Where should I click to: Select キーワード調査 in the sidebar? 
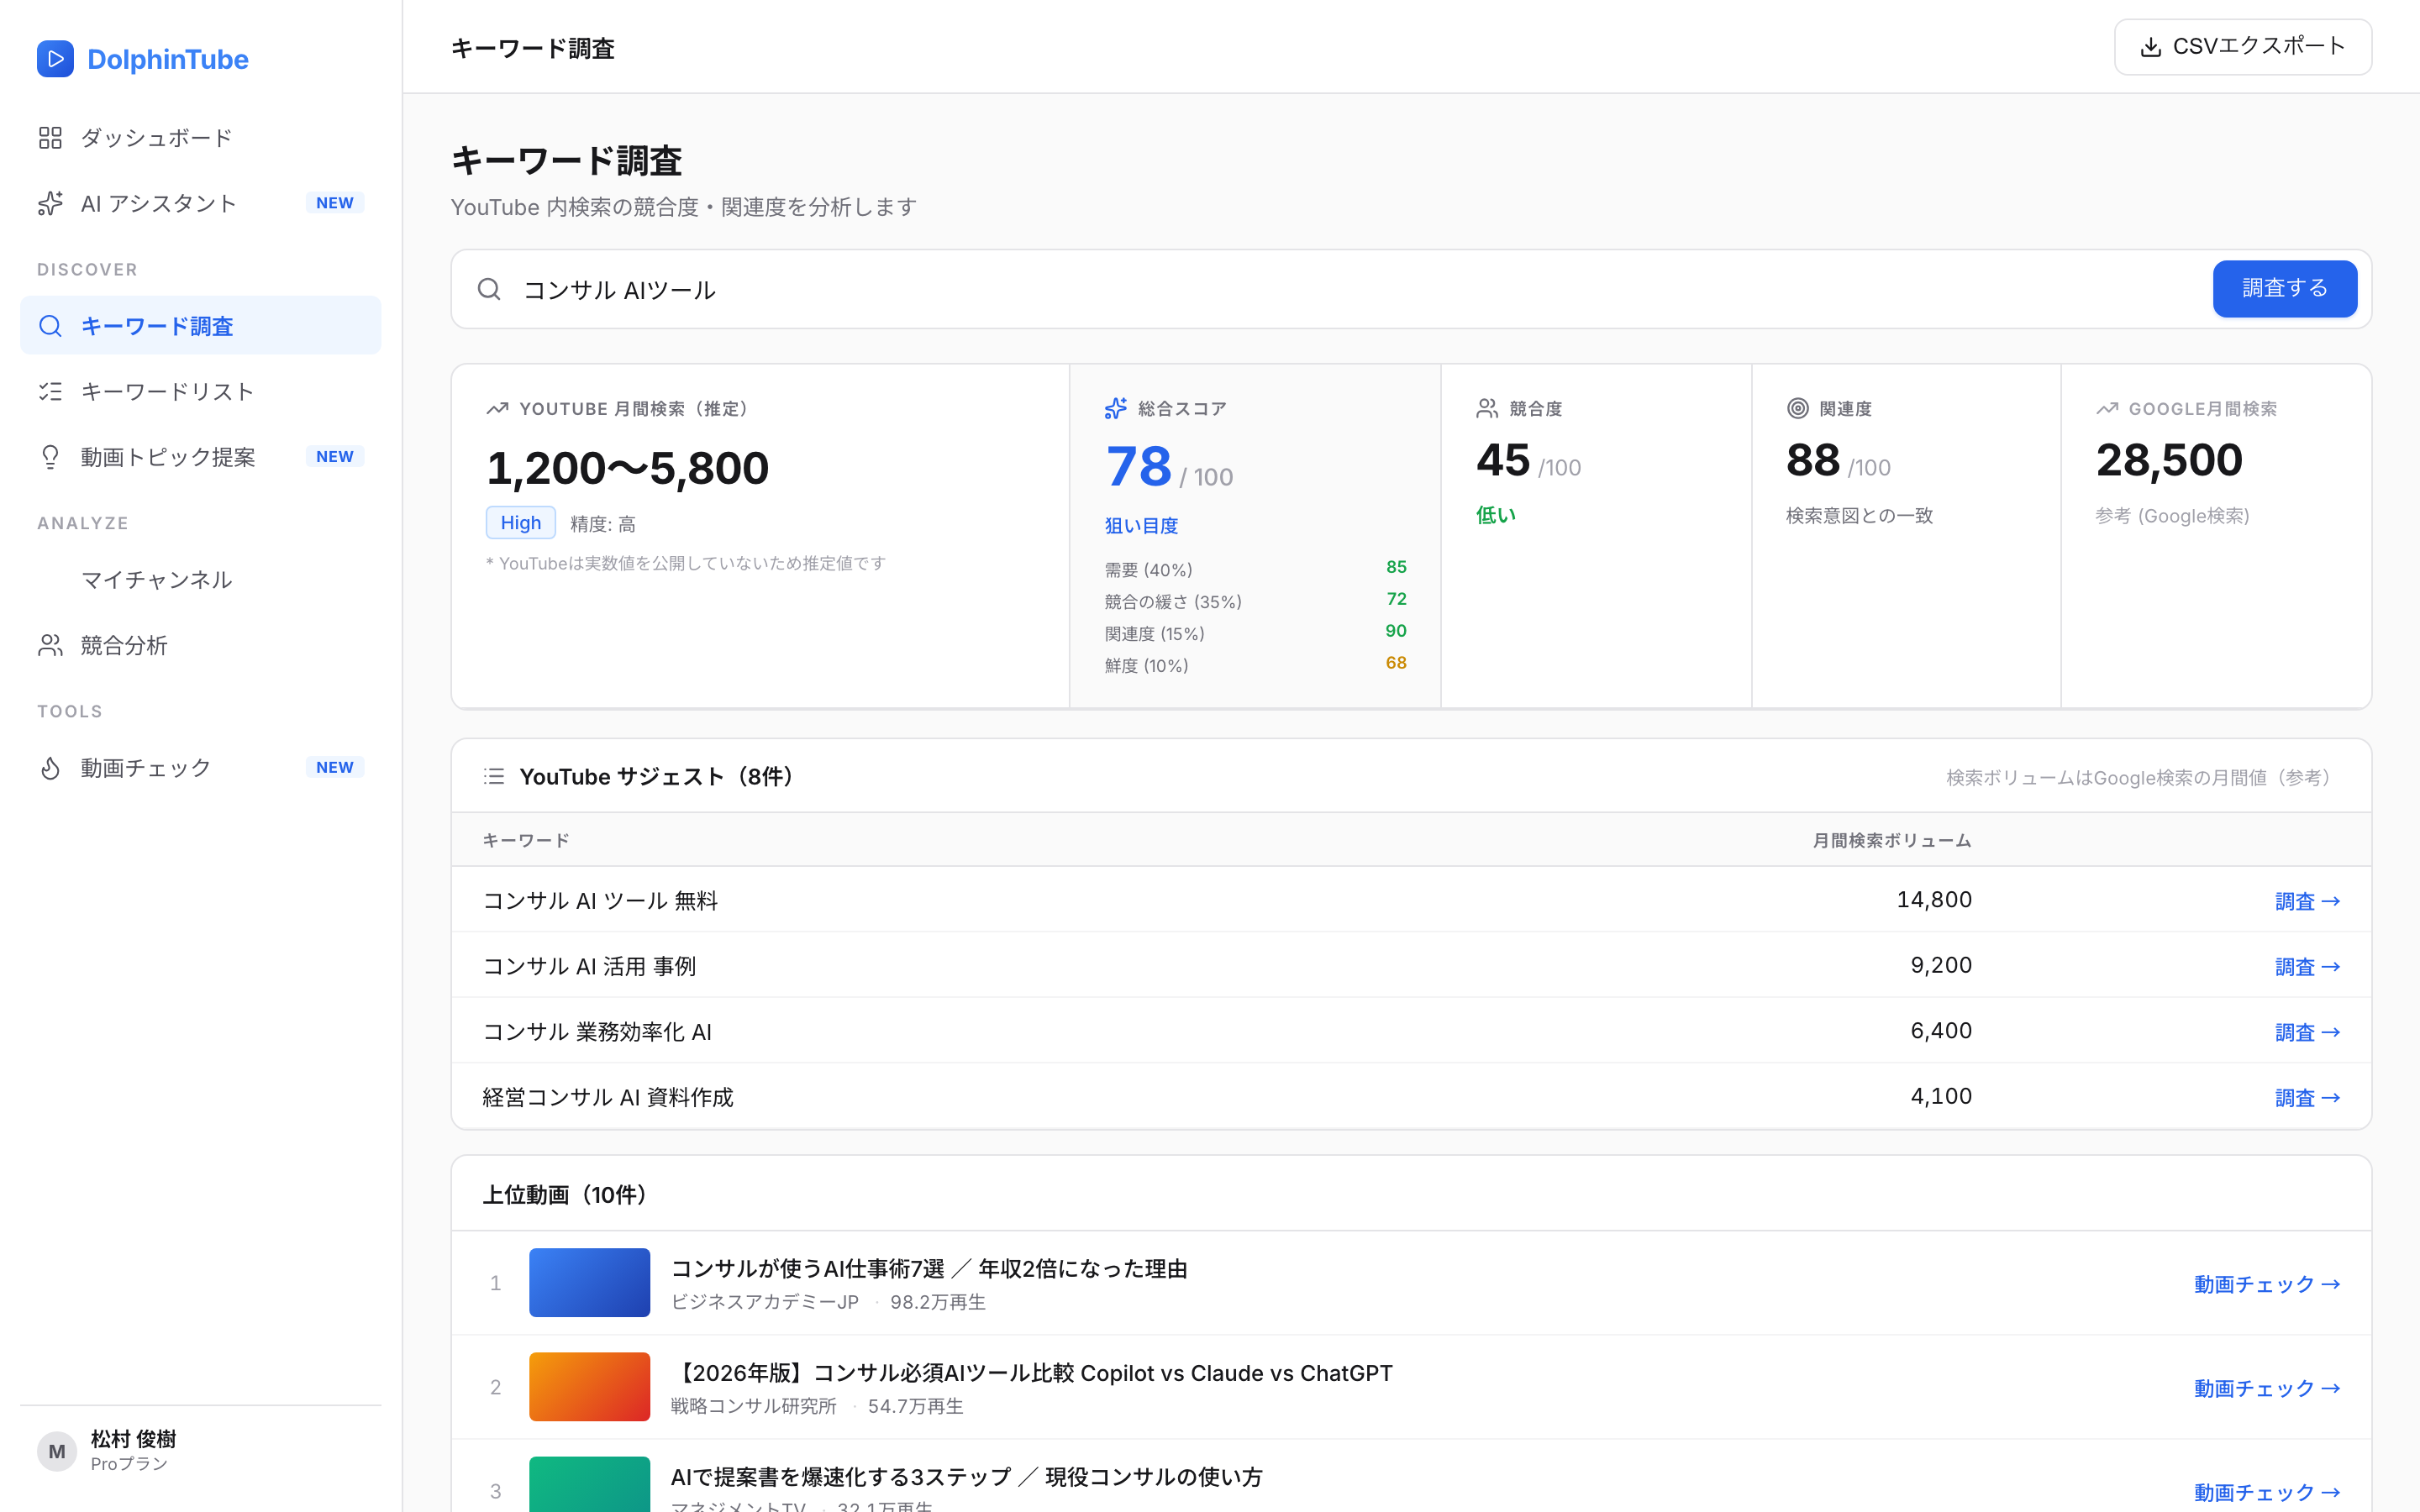pyautogui.click(x=200, y=326)
